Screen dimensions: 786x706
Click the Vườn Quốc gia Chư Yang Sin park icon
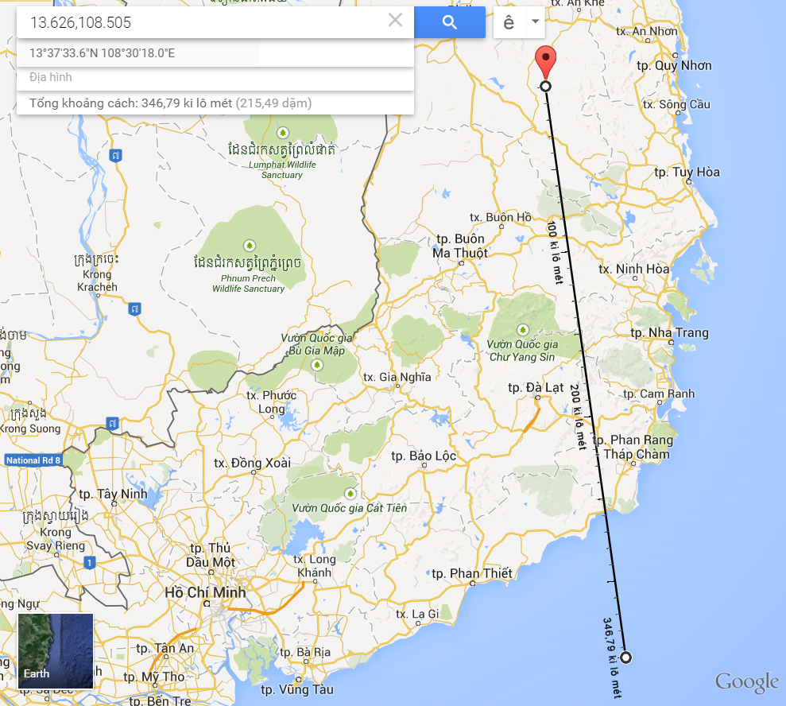click(x=523, y=330)
